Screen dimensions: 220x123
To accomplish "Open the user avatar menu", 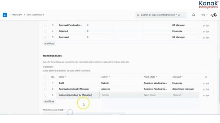I will (x=213, y=15).
